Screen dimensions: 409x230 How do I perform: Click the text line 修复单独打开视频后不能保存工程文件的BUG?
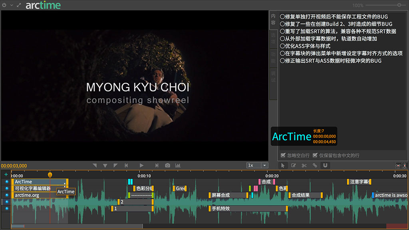point(334,17)
